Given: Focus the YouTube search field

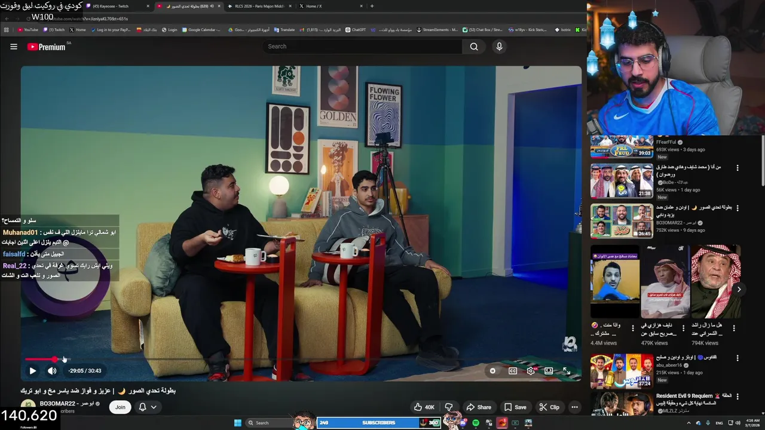Looking at the screenshot, I should pos(362,47).
